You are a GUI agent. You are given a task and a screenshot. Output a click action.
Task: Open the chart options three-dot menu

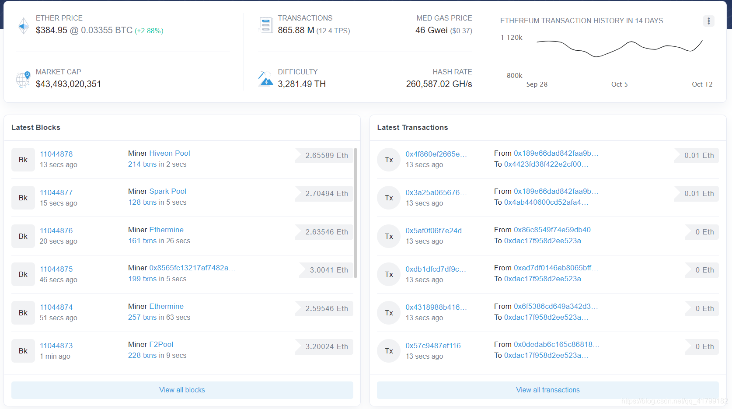tap(708, 21)
